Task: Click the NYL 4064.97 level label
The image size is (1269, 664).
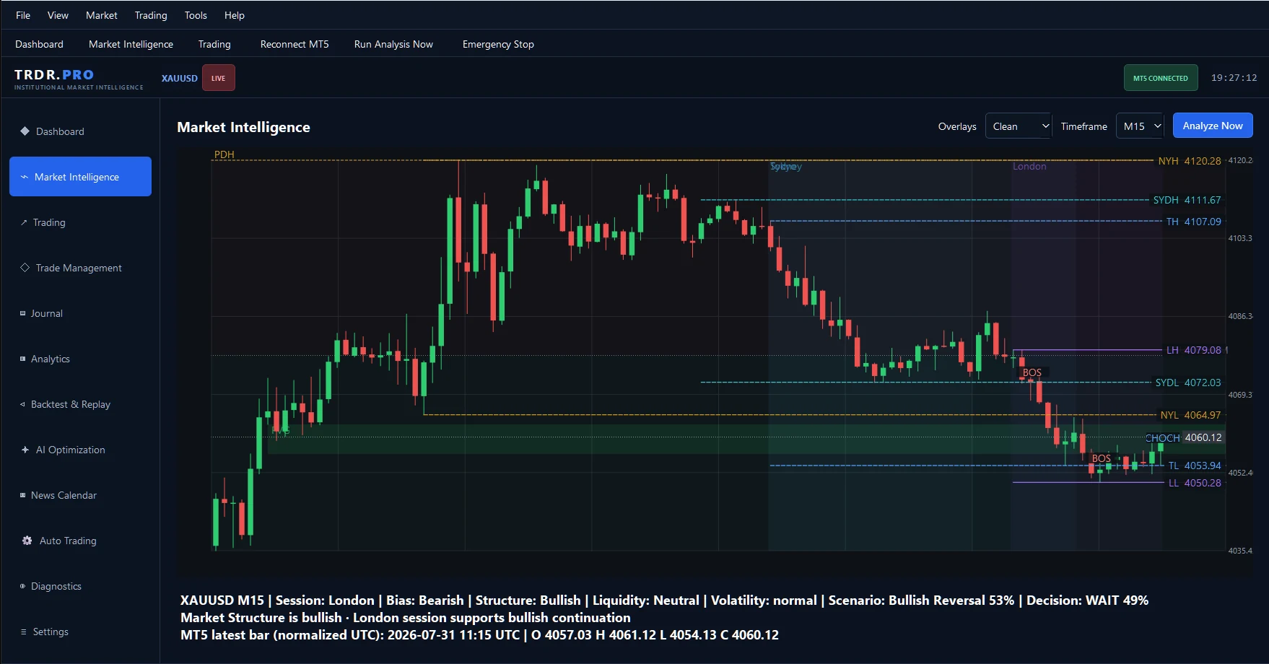Action: (x=1190, y=415)
